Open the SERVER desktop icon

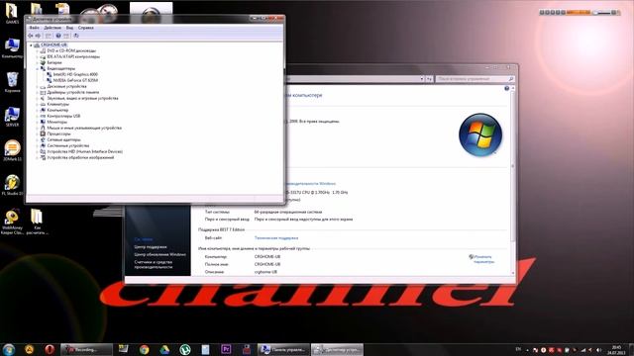coord(12,117)
